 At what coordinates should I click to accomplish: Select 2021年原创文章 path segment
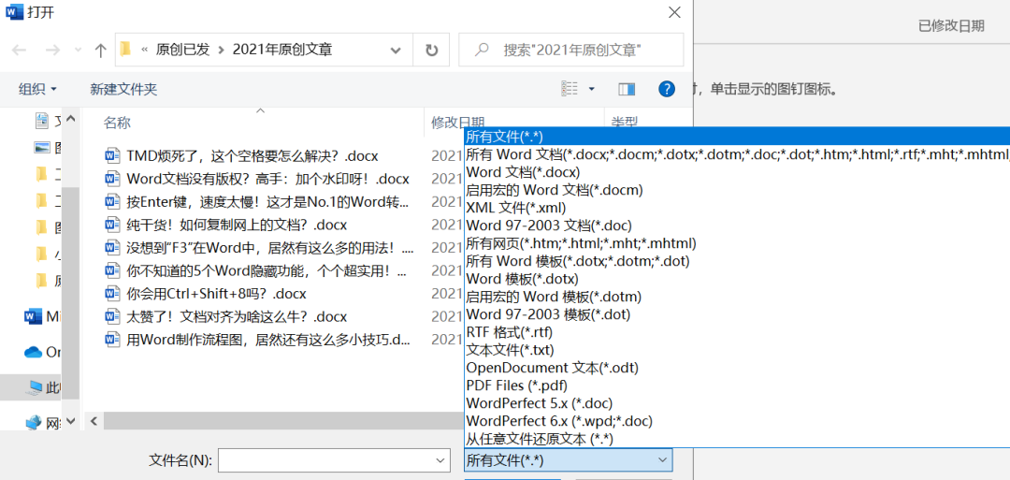(282, 50)
